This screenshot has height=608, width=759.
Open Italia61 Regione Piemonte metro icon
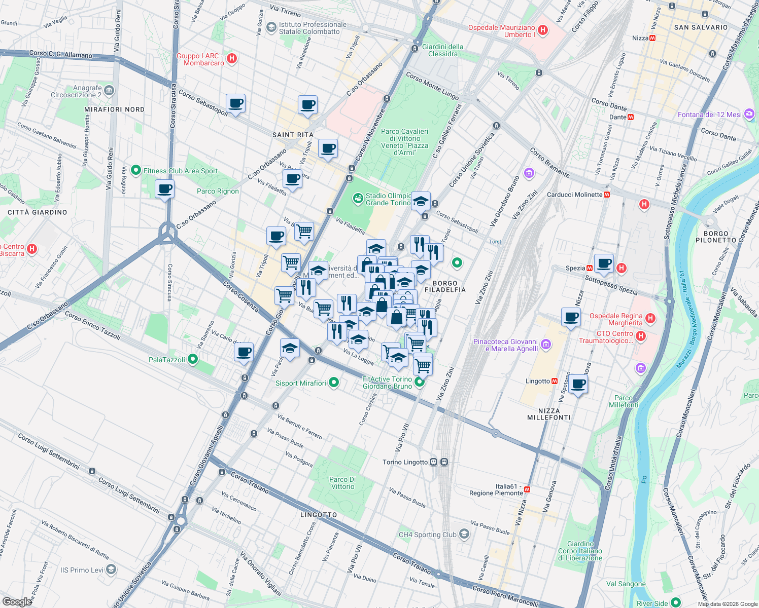click(527, 489)
